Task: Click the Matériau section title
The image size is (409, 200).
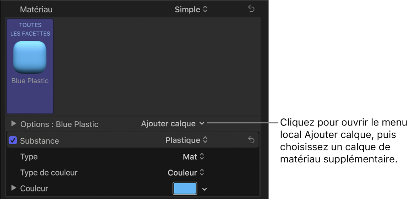Action: click(36, 10)
